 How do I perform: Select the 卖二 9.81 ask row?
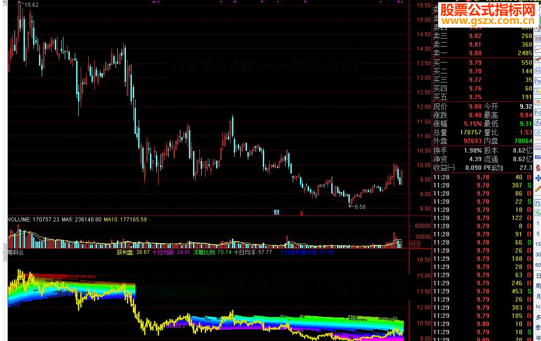(483, 44)
